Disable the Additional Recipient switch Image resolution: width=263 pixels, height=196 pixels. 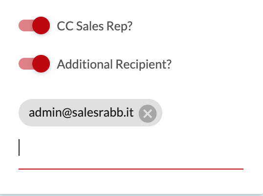pos(34,64)
